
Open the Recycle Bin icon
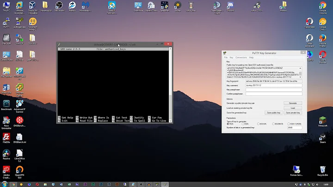click(x=323, y=170)
